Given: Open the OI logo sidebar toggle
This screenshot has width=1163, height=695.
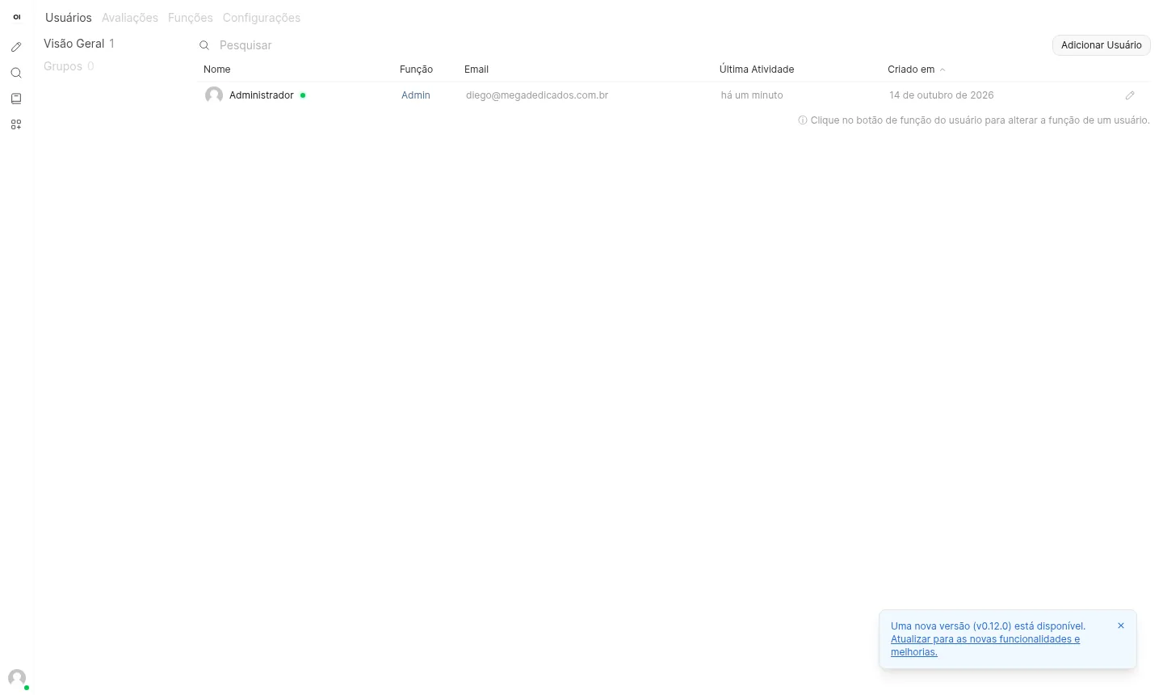Looking at the screenshot, I should (x=16, y=17).
